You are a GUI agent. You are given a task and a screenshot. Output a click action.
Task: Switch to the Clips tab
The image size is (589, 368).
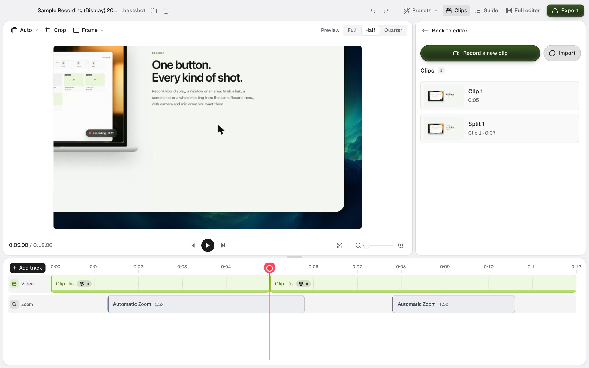pyautogui.click(x=456, y=11)
